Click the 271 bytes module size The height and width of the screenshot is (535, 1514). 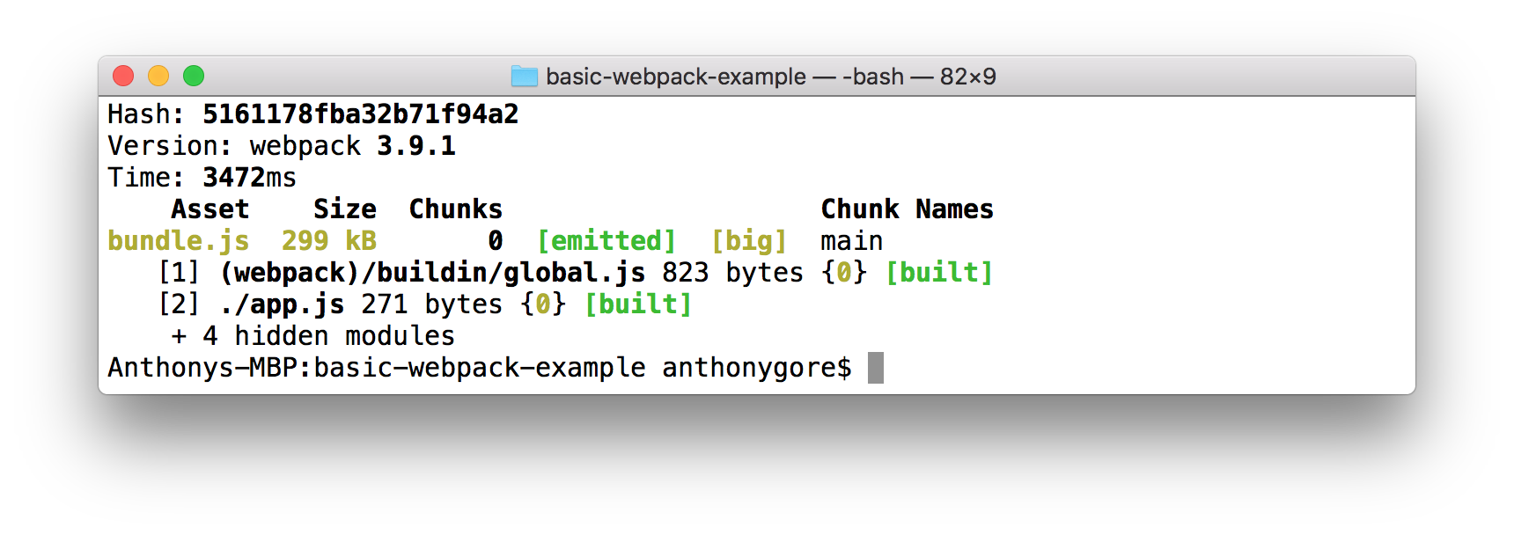click(431, 304)
